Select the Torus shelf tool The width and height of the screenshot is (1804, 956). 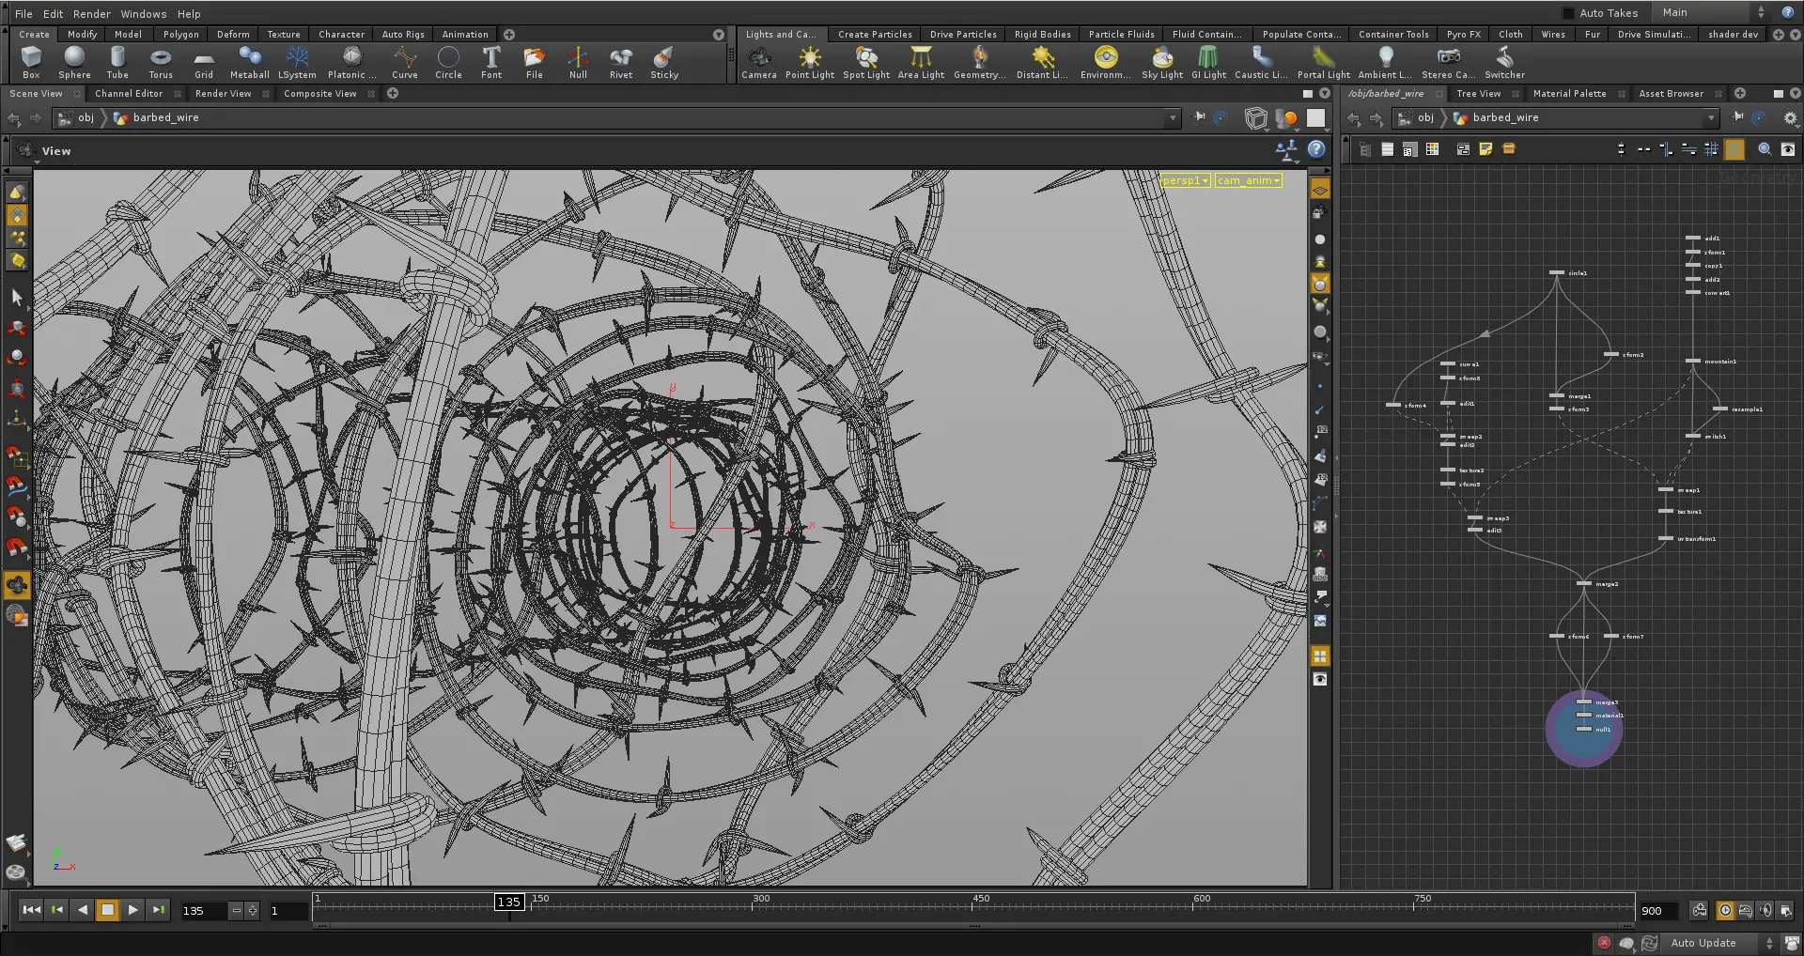pyautogui.click(x=161, y=63)
